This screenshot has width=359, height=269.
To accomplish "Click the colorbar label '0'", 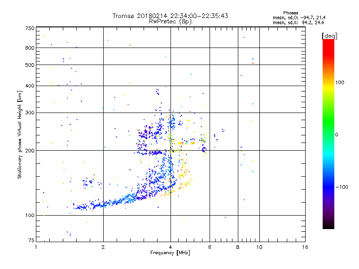I will click(x=337, y=135).
